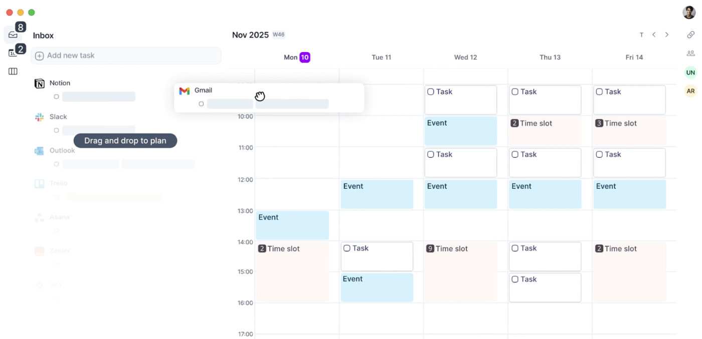Image resolution: width=702 pixels, height=339 pixels.
Task: Go to the previous week arrow
Action: click(x=654, y=35)
